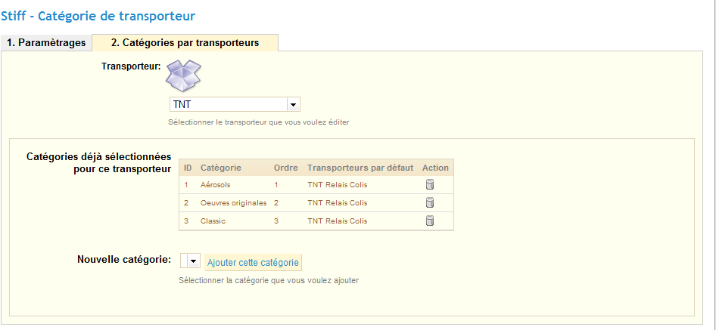Click the carrier box icon above TNT

click(184, 76)
